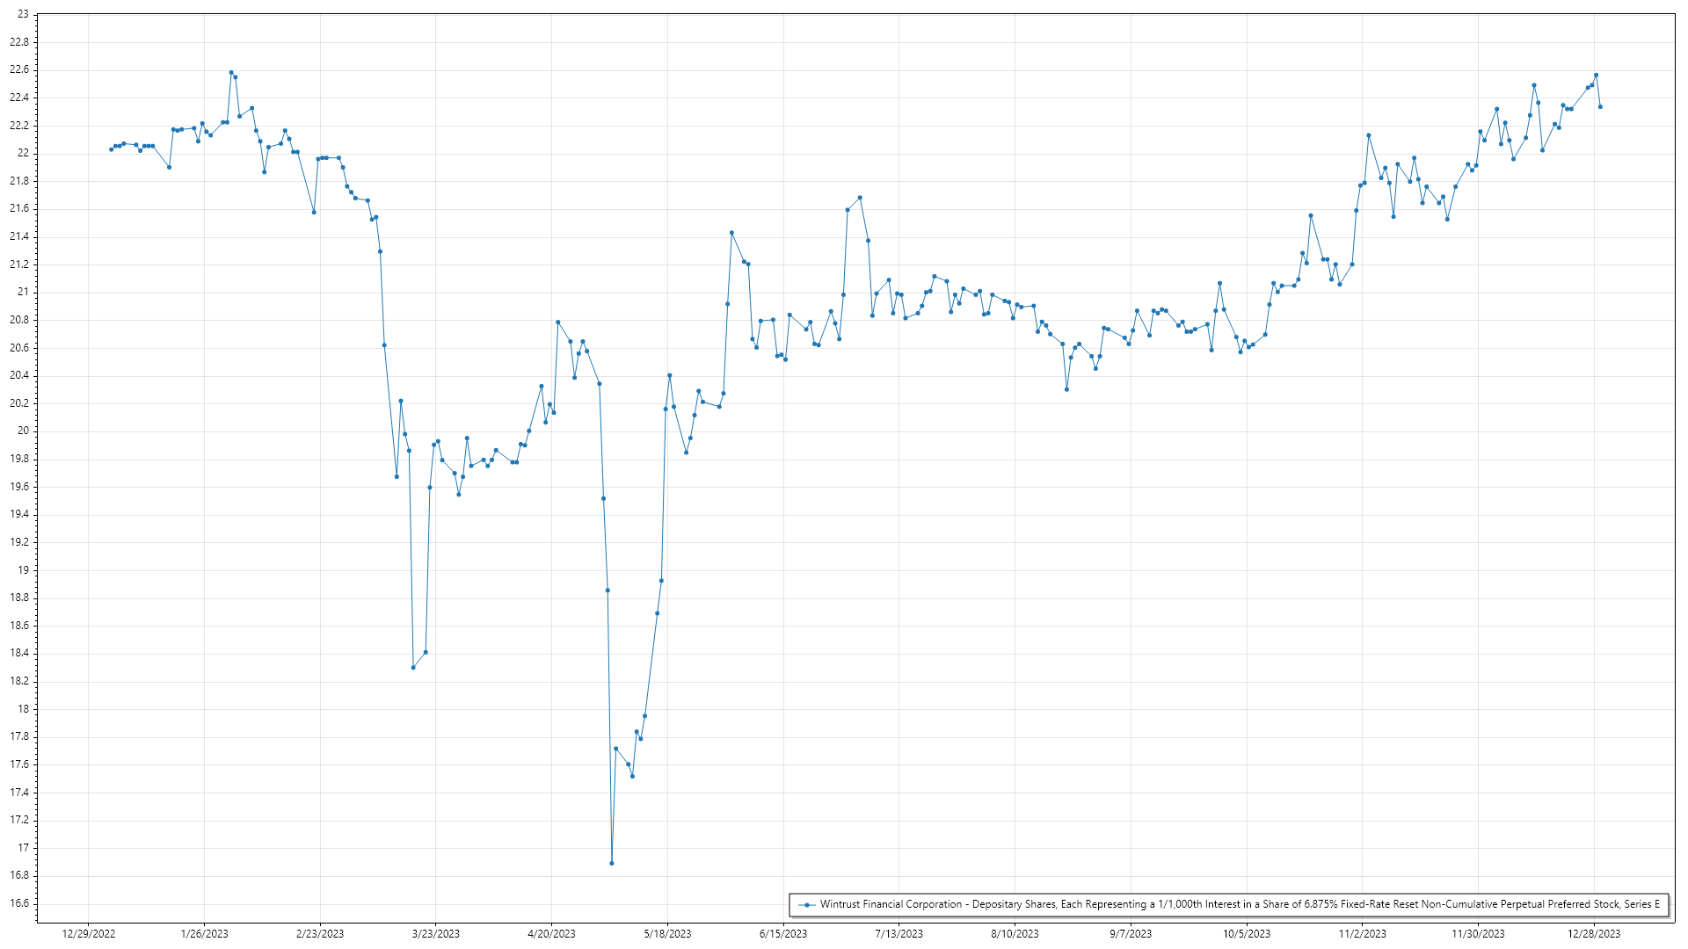
Task: Click the late August dip point near 20.3
Action: (x=1066, y=389)
